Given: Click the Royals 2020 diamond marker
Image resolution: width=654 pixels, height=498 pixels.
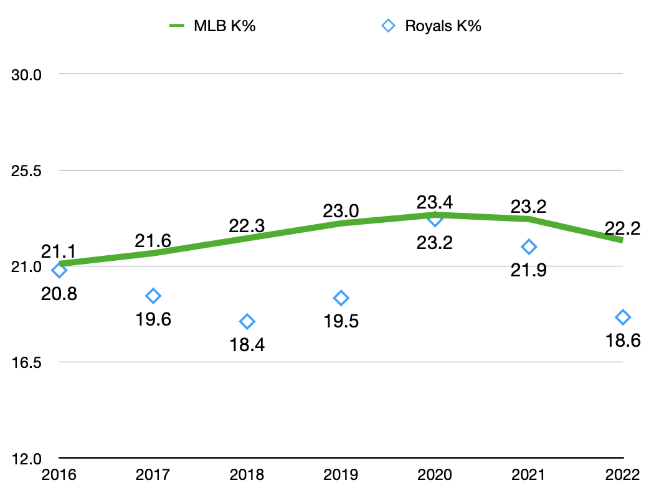Looking at the screenshot, I should pyautogui.click(x=435, y=218).
